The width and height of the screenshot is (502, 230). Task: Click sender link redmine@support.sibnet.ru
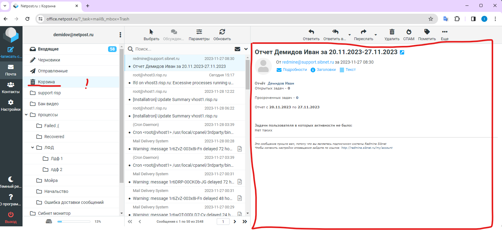308,62
